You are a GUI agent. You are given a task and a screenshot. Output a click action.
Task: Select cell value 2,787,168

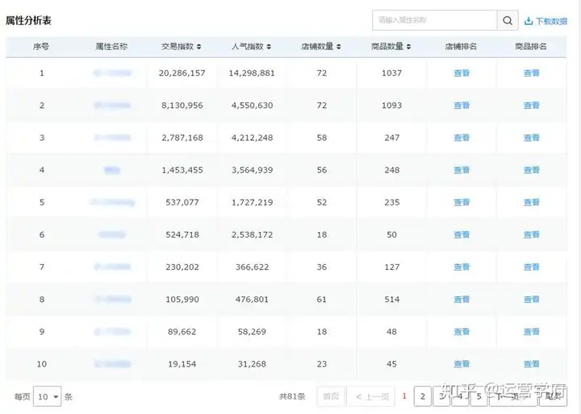point(182,138)
